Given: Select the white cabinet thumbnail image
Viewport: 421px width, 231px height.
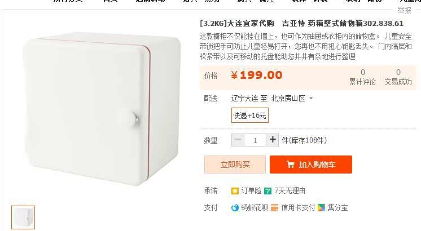Looking at the screenshot, I should pyautogui.click(x=23, y=217).
